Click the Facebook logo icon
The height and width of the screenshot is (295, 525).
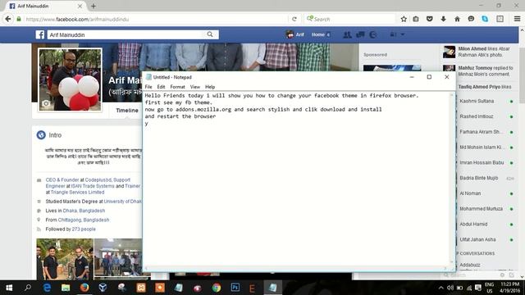40,34
